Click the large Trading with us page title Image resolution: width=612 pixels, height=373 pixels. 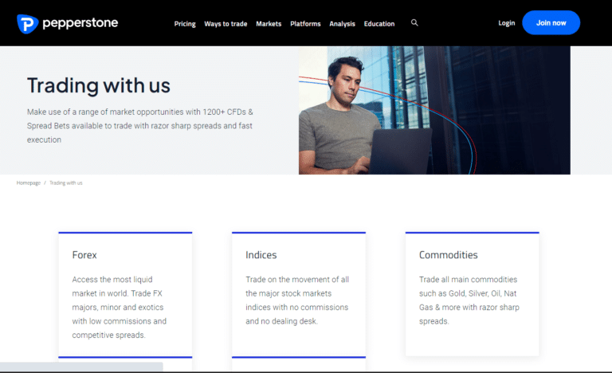coord(99,85)
